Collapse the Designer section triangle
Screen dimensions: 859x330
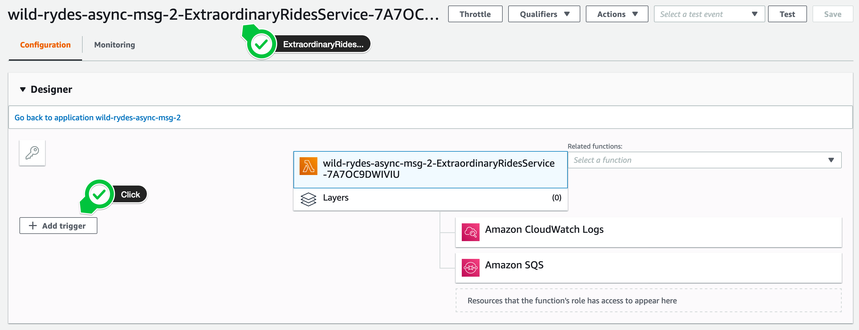coord(23,89)
